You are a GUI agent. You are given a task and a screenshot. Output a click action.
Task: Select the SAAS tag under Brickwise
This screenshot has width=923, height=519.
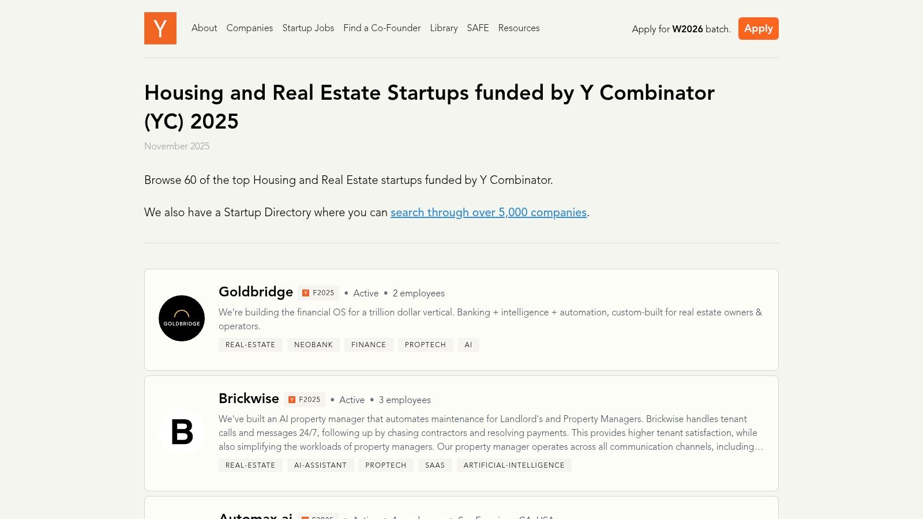(x=435, y=465)
